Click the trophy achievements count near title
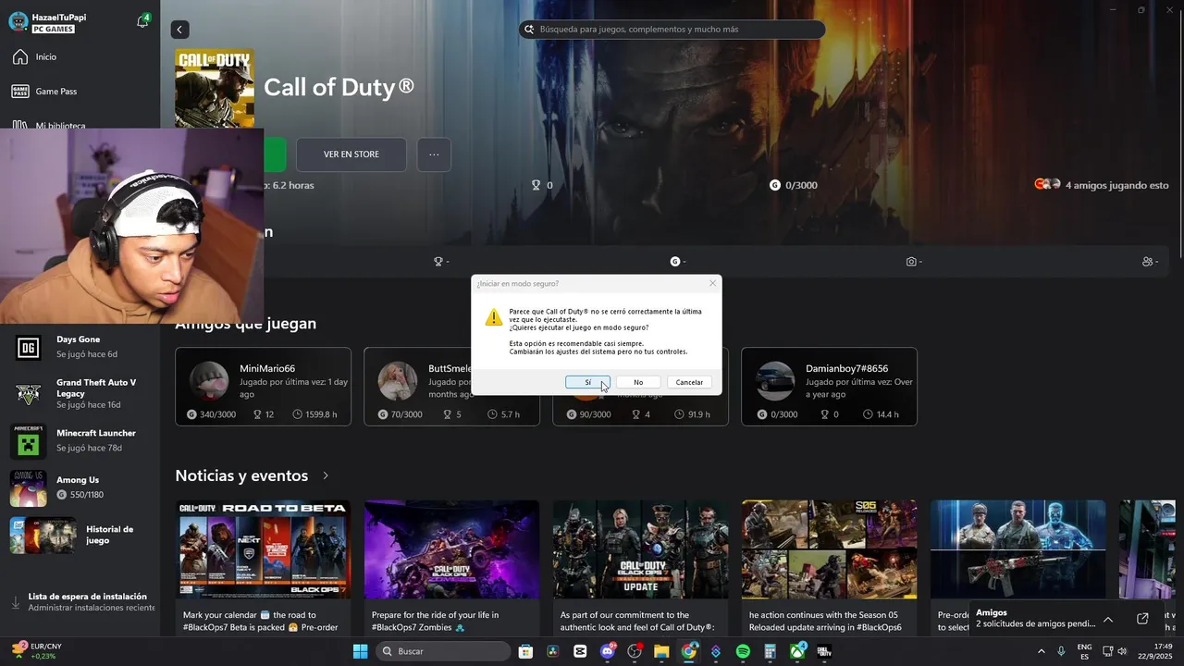 pyautogui.click(x=542, y=185)
